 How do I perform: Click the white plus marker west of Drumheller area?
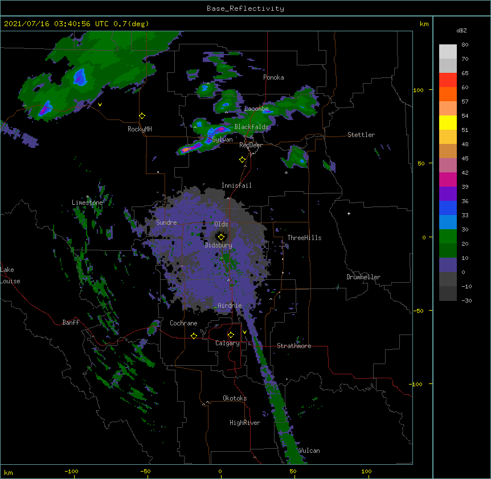click(x=349, y=213)
